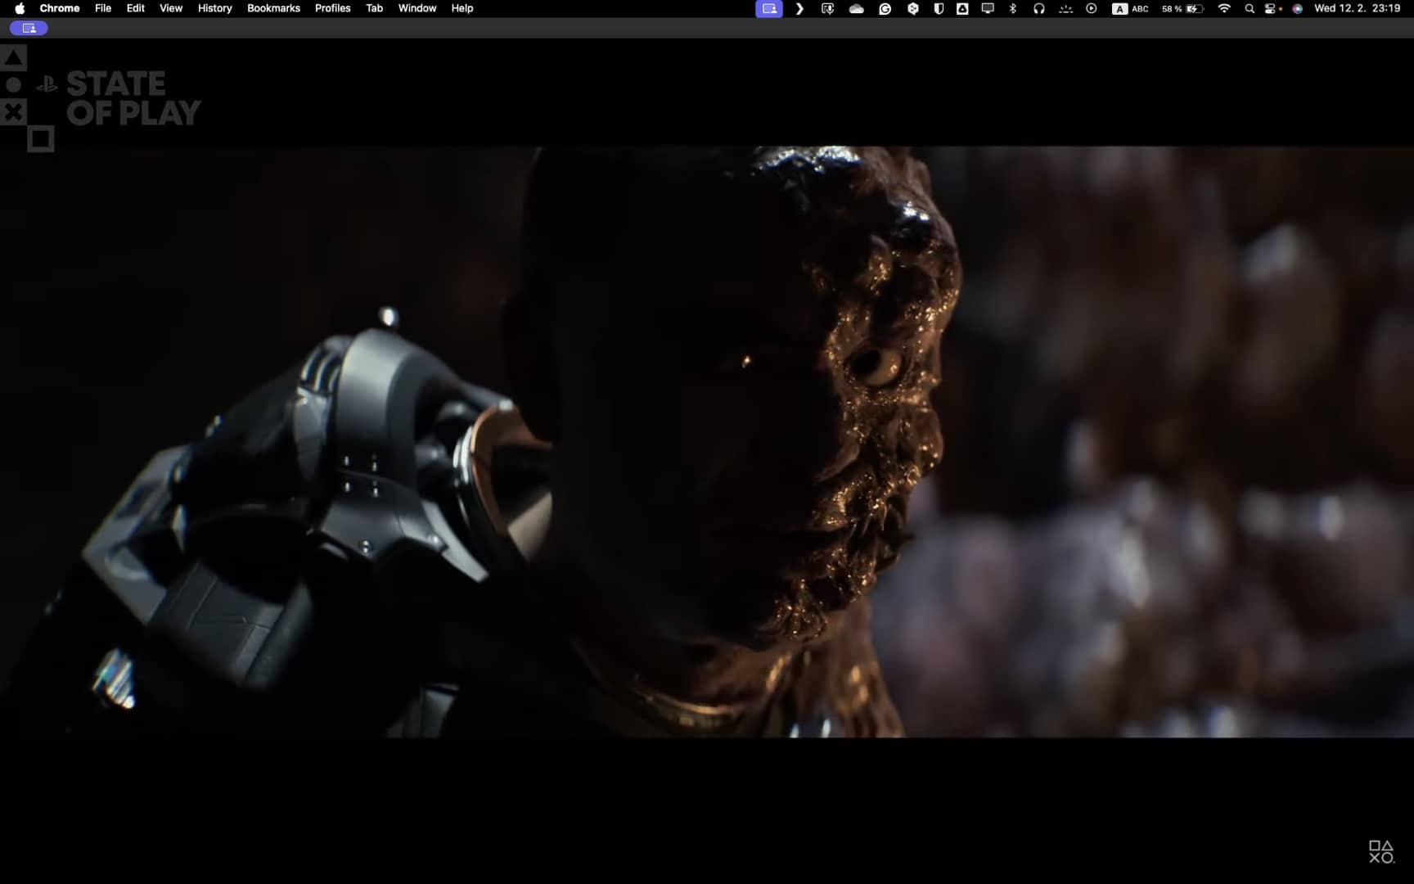Image resolution: width=1414 pixels, height=884 pixels.
Task: Open the Help menu
Action: (462, 8)
